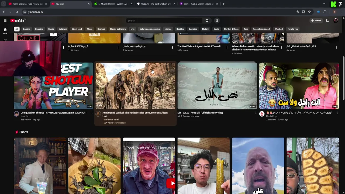The image size is (345, 194).
Task: Select the Gaming filter chip
Action: coord(26,29)
